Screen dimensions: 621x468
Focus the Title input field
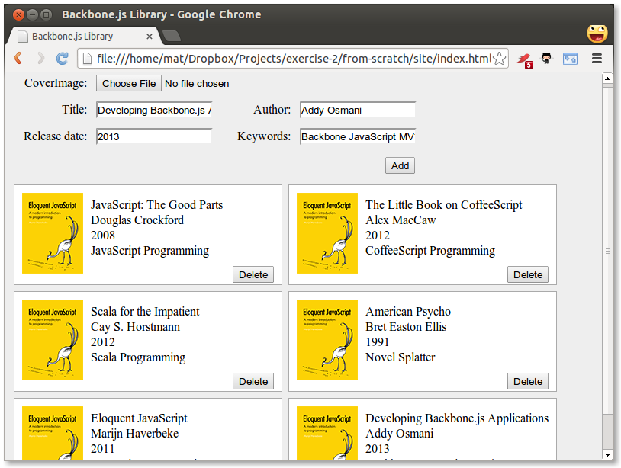click(153, 111)
